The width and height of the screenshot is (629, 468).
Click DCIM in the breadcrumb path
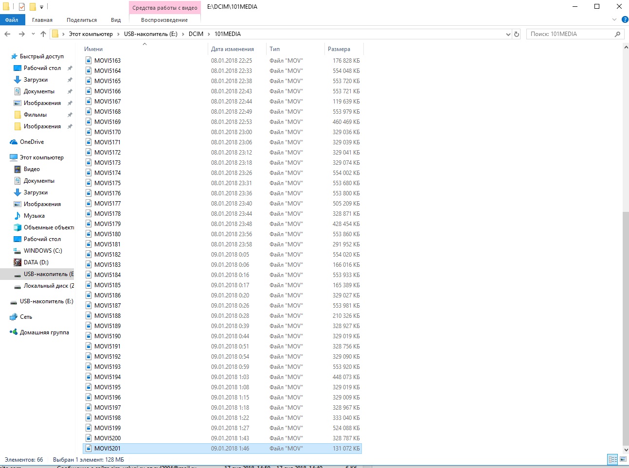click(x=196, y=34)
